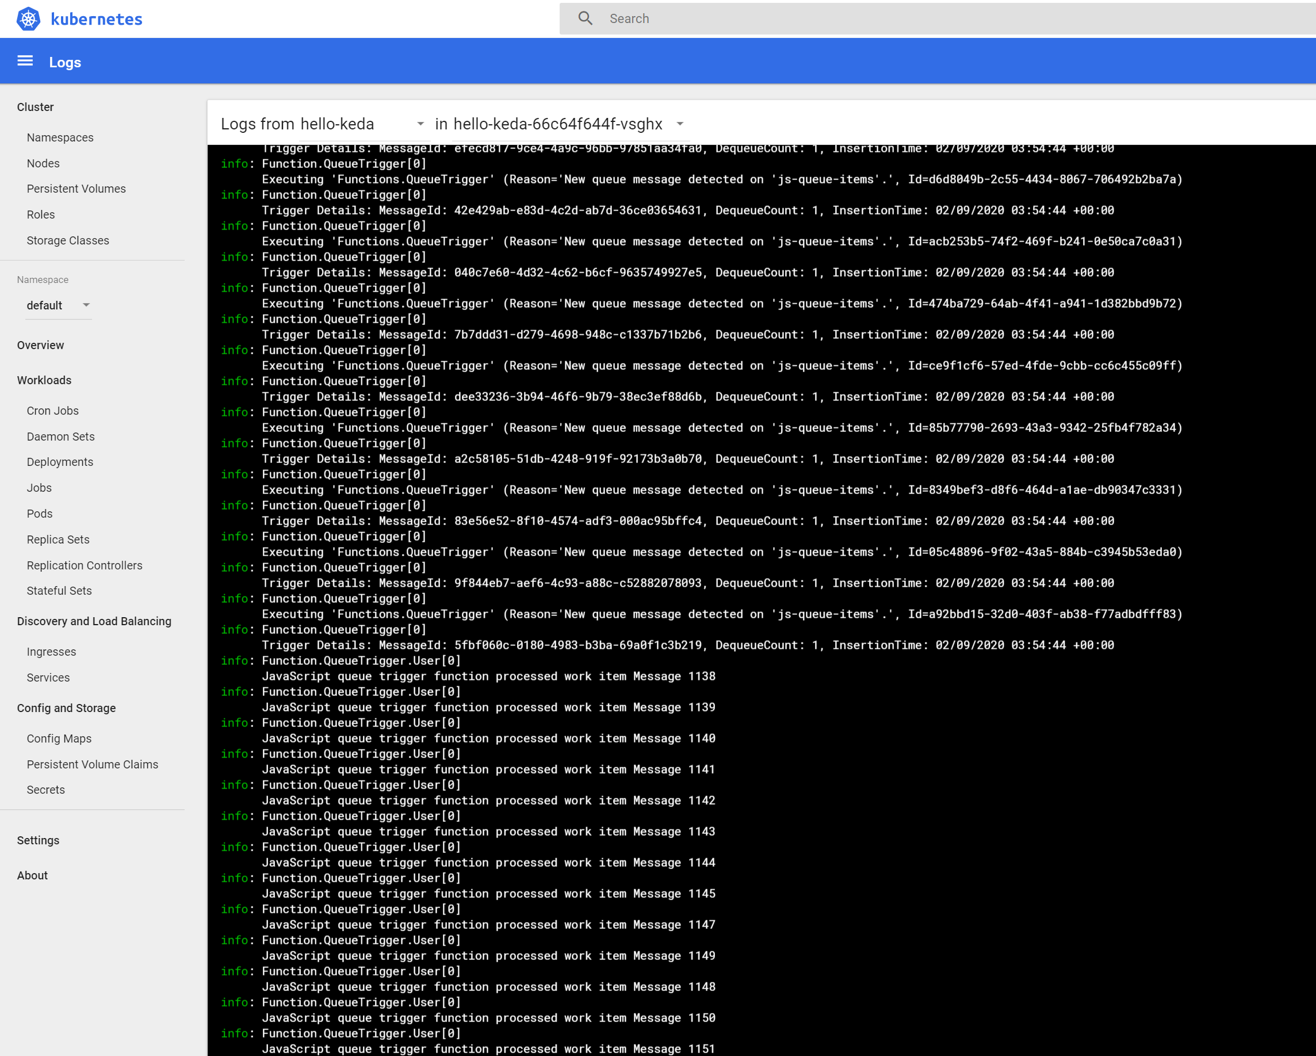Open Replica Sets

pyautogui.click(x=58, y=540)
